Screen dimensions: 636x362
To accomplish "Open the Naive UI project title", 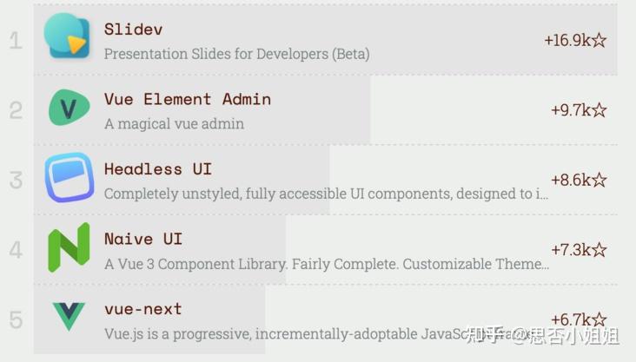I will (x=143, y=239).
